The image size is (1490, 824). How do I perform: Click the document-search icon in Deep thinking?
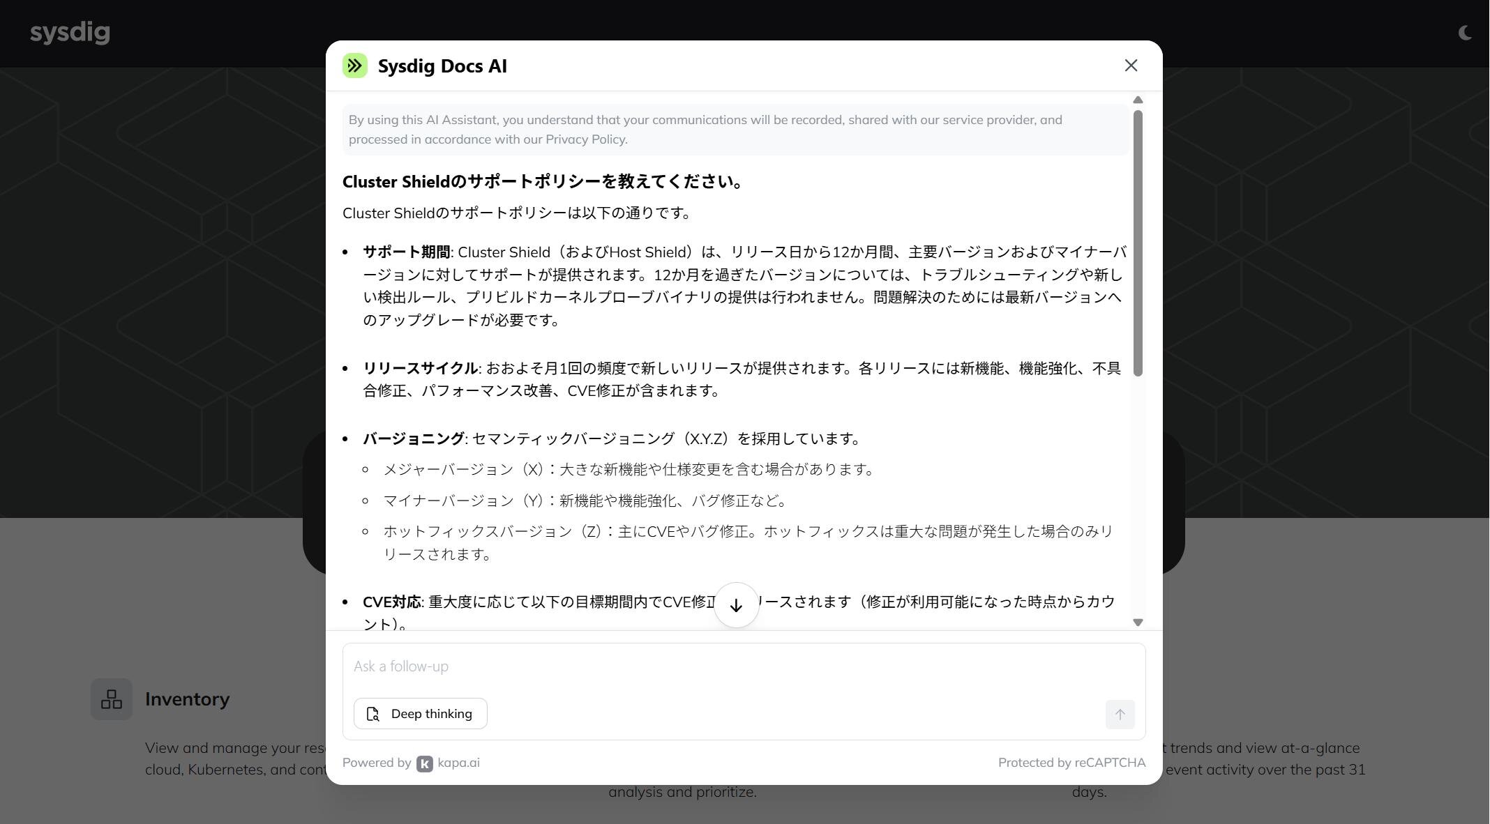(x=373, y=714)
